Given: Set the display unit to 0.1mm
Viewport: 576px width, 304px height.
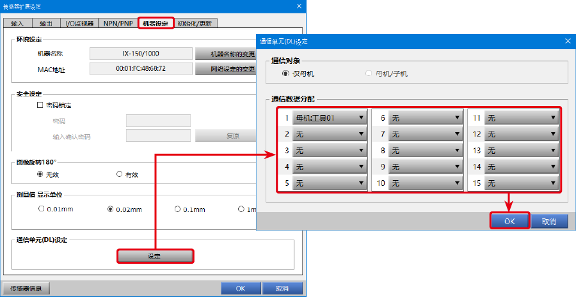Looking at the screenshot, I should click(179, 209).
